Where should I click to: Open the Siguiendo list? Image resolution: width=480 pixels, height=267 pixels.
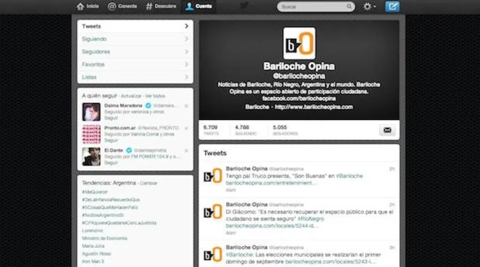coord(135,39)
